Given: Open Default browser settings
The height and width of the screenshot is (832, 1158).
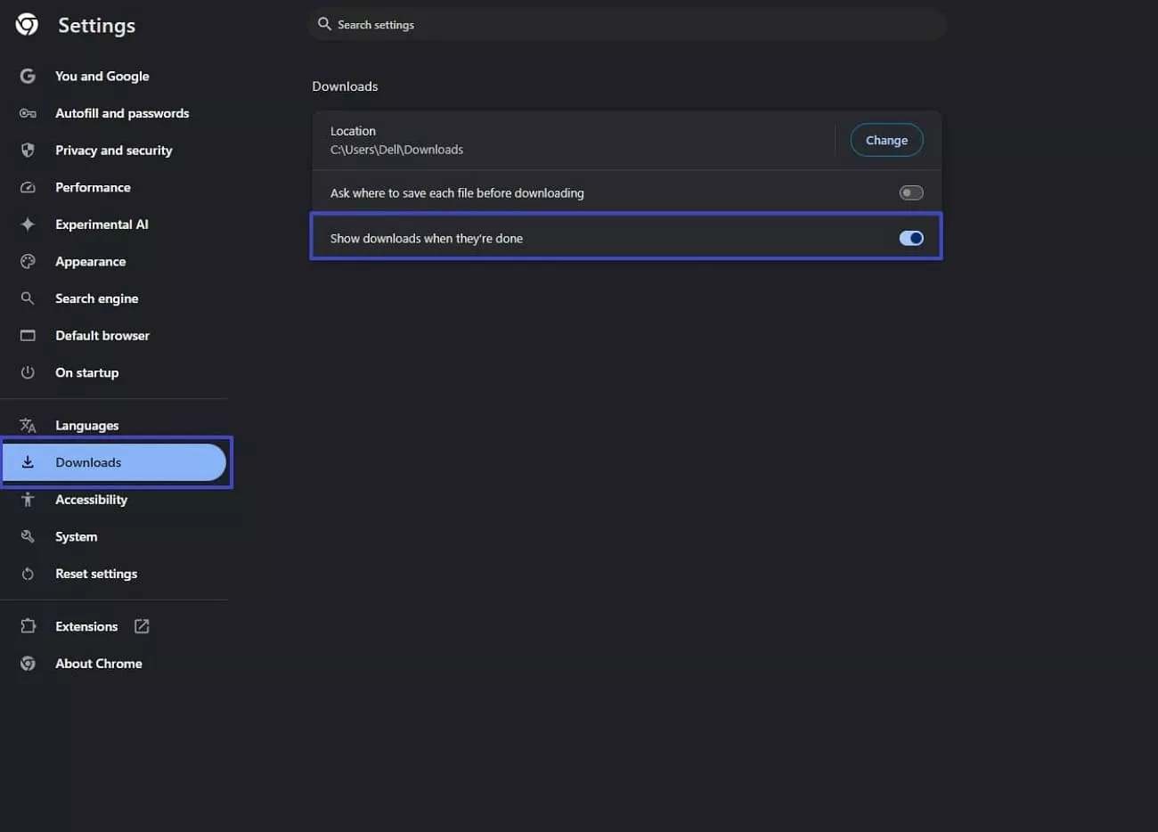Looking at the screenshot, I should [x=102, y=335].
